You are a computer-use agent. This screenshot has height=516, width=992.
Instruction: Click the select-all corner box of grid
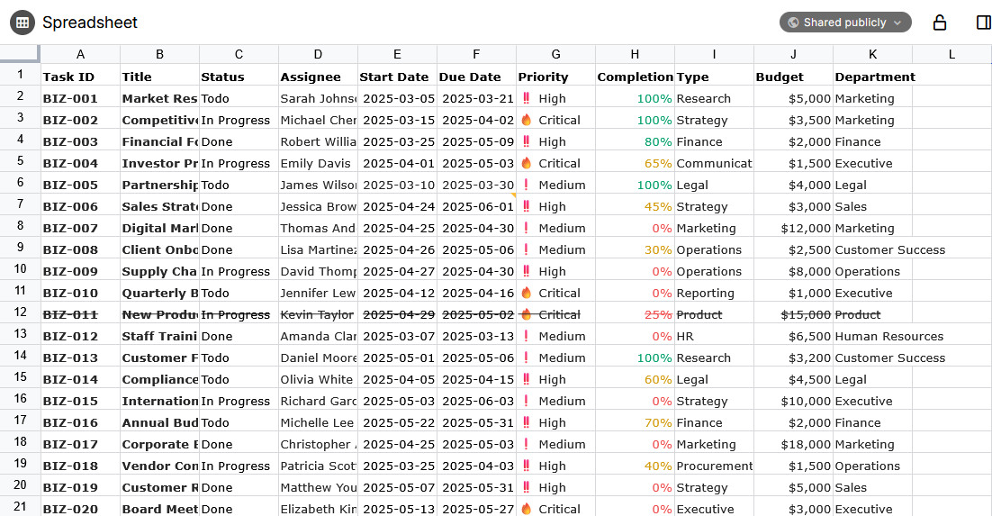[20, 54]
